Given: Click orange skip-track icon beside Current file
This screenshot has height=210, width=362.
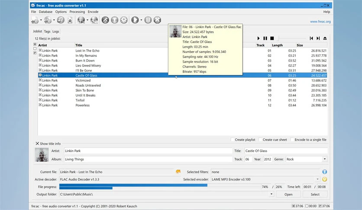Looking at the screenshot, I should point(178,172).
